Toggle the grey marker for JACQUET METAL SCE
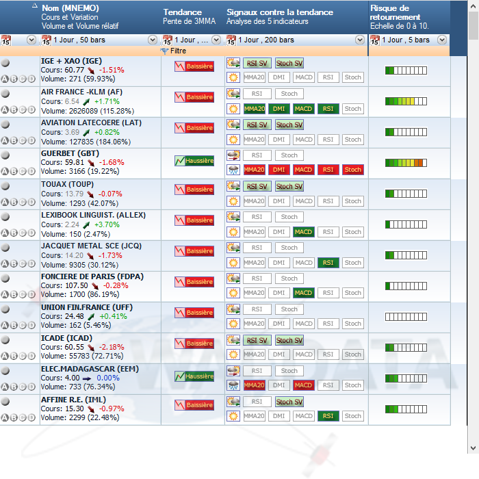 click(x=5, y=248)
